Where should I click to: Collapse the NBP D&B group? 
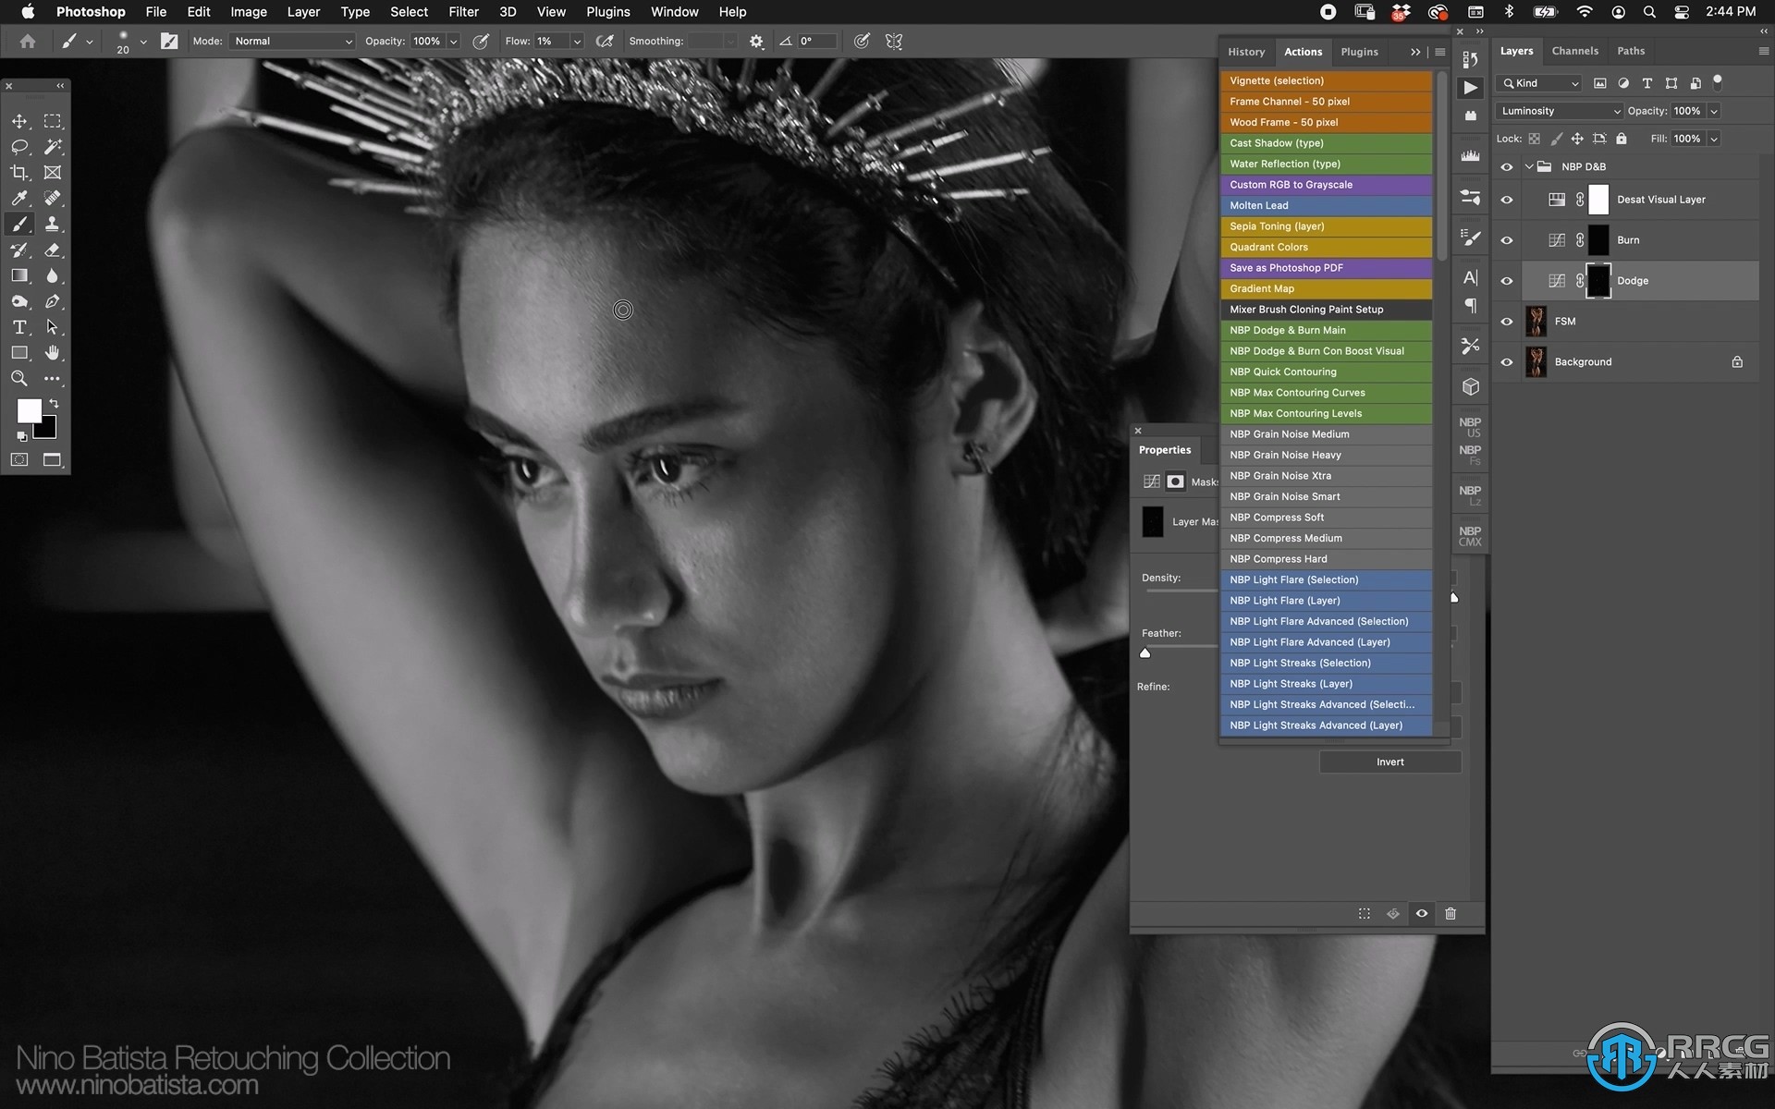point(1529,167)
